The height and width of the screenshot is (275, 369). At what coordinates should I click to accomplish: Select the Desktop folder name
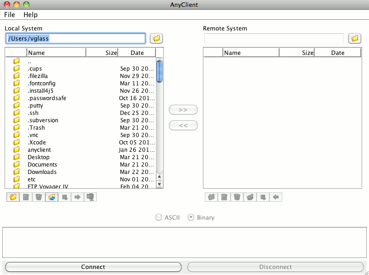39,157
